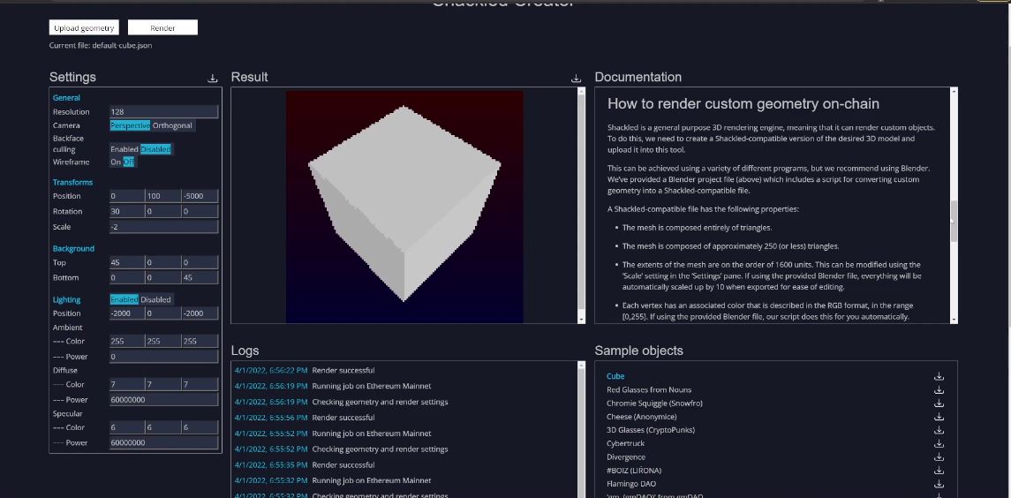
Task: Edit Diffuse Power field 60000000
Action: (x=163, y=400)
